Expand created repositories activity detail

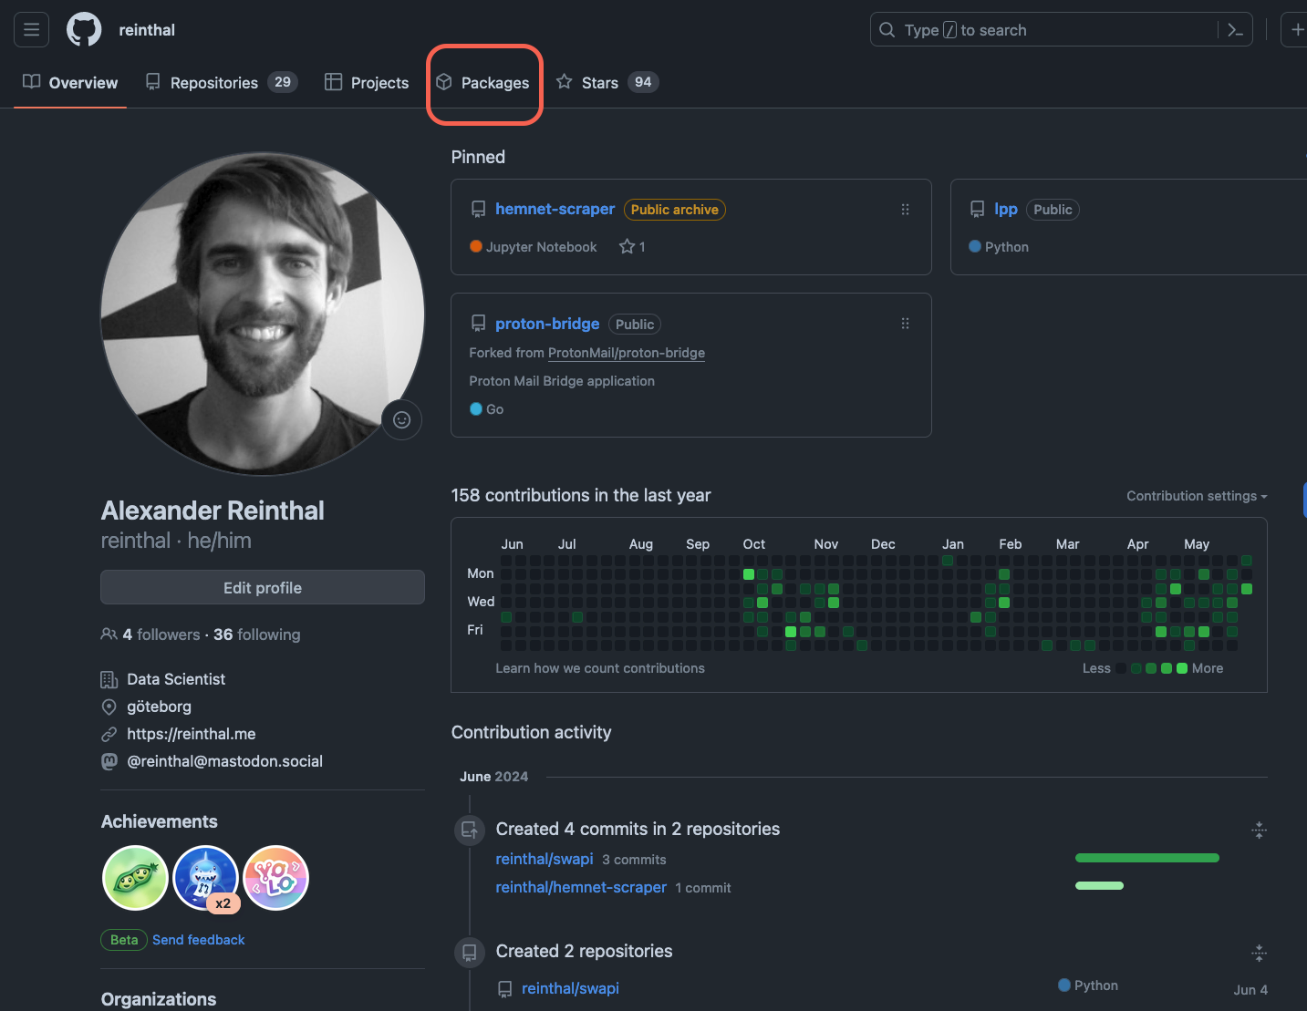tap(1259, 954)
